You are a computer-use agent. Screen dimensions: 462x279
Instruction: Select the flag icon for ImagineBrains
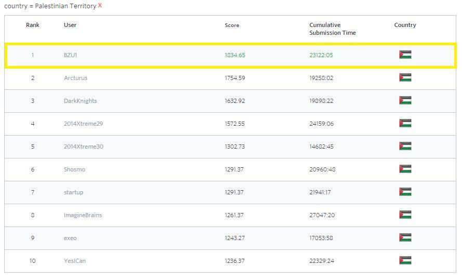pos(405,215)
